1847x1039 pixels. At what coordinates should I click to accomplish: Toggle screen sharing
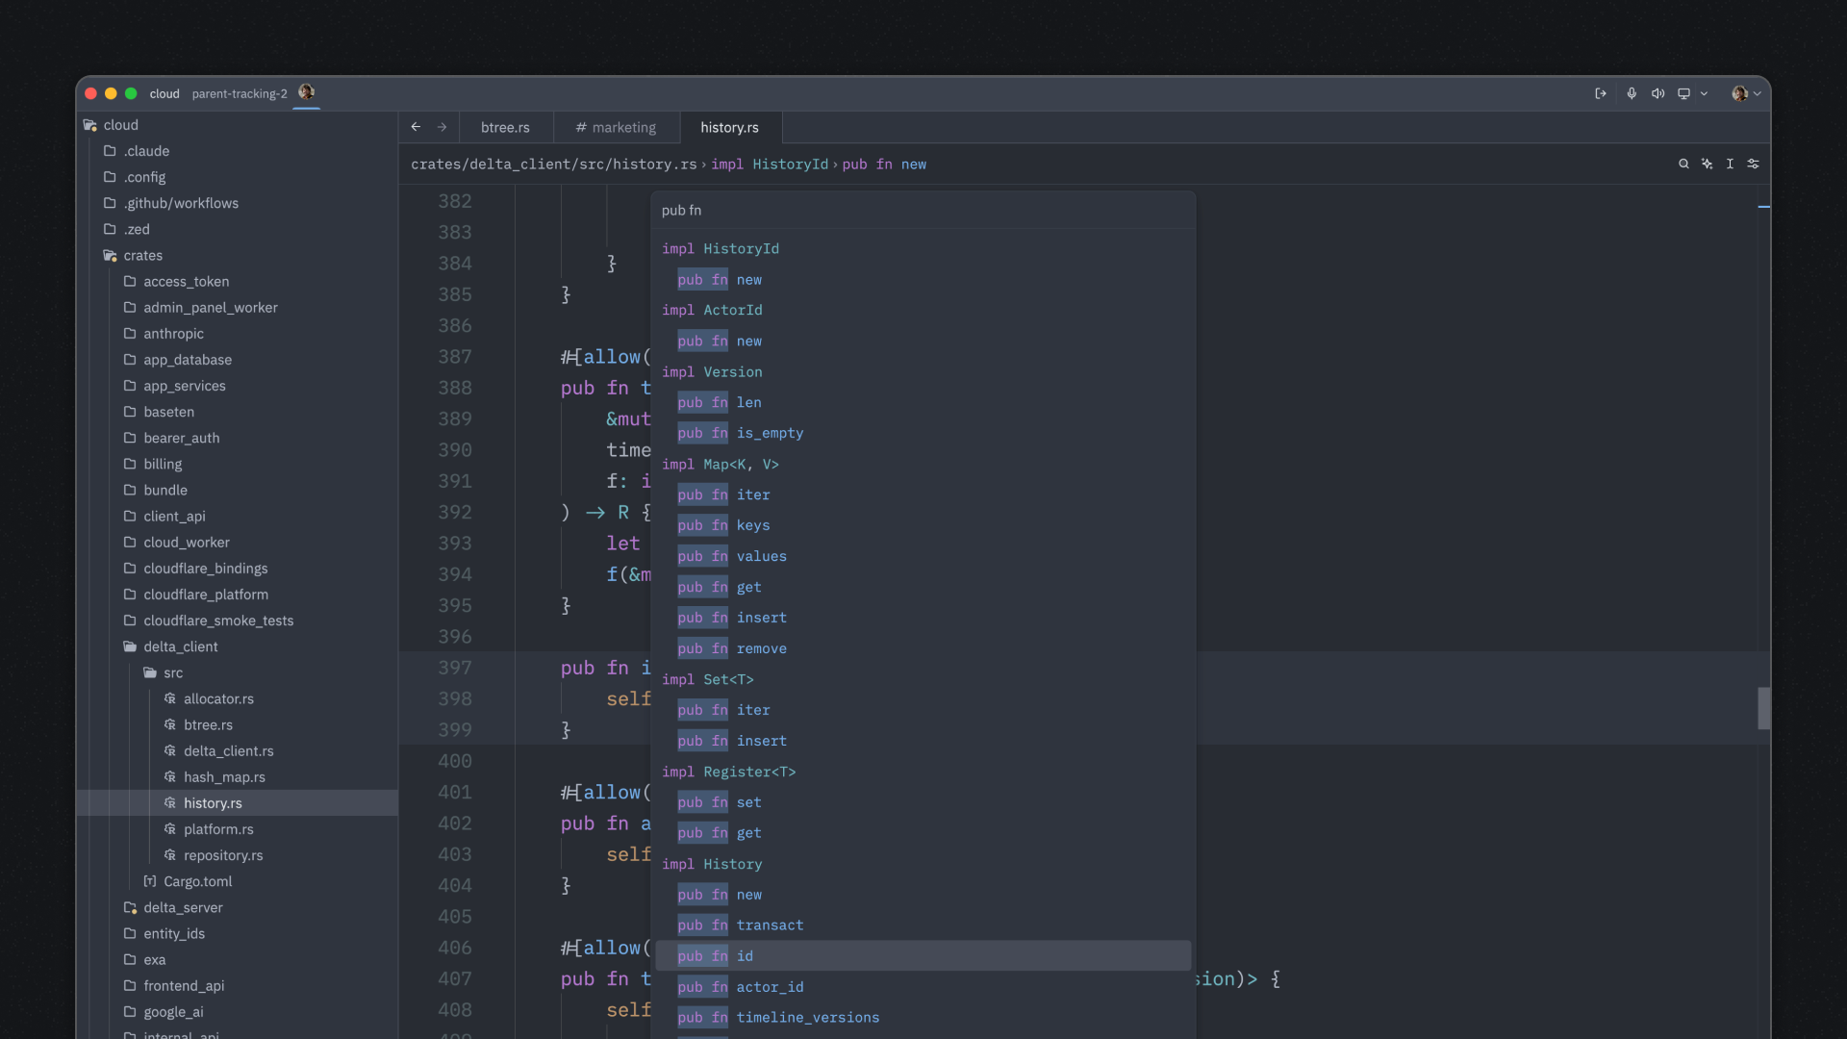coord(1684,93)
